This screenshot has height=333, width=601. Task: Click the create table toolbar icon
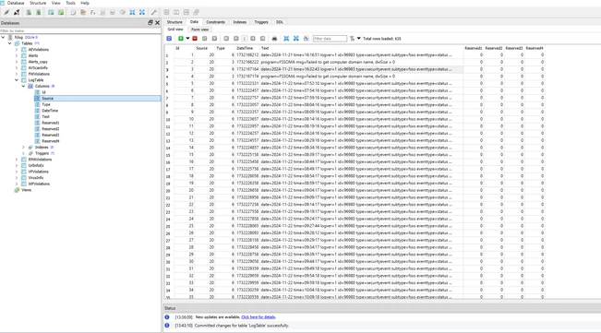click(x=51, y=12)
